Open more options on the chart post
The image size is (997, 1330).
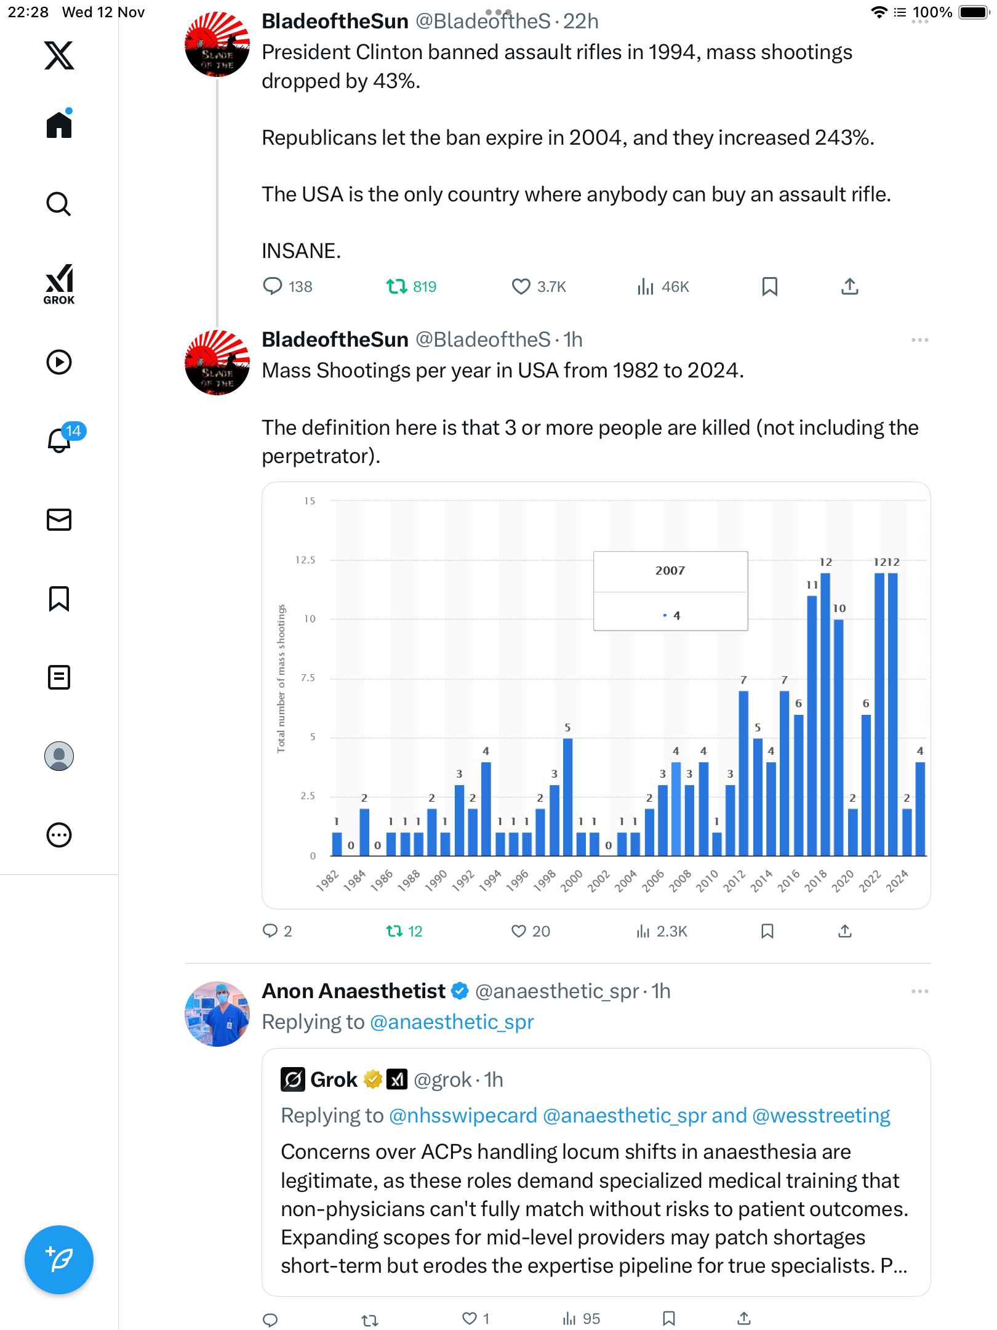(x=919, y=340)
